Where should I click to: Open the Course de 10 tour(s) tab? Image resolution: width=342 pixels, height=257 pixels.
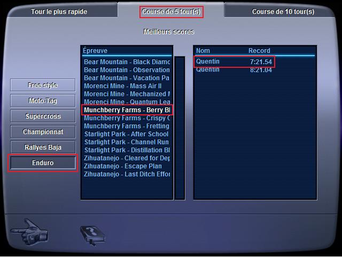click(x=283, y=12)
